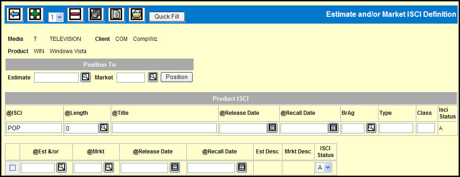Viewport: 460px width, 177px height.
Task: Click the Est &/or input field
Action: click(x=38, y=168)
